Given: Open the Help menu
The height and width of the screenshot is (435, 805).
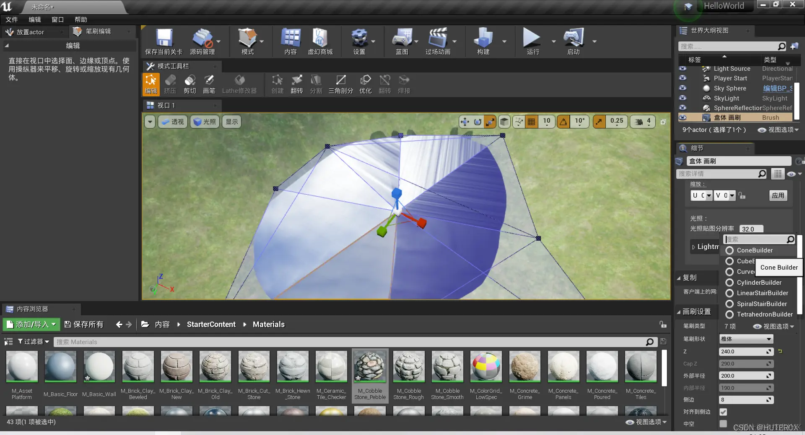Looking at the screenshot, I should 81,20.
